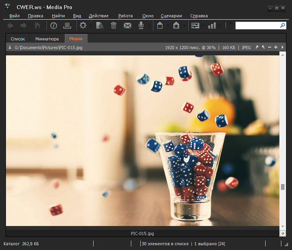Expand the slider panel icon dropdown arrow

point(203,26)
